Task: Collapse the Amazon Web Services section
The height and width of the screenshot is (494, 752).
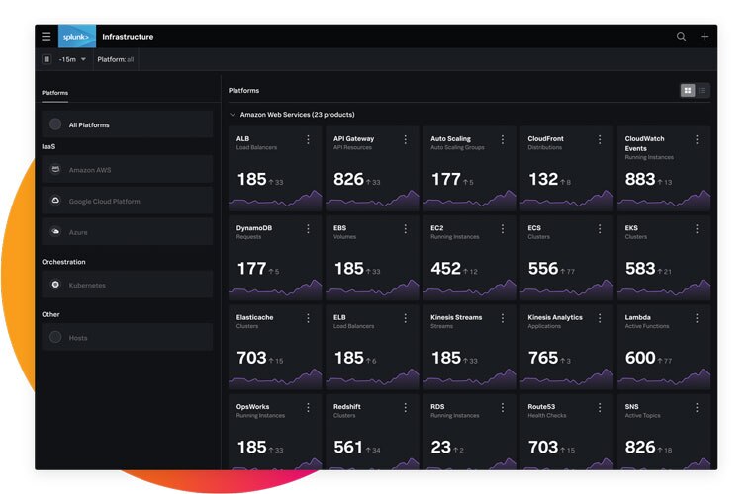Action: 233,115
